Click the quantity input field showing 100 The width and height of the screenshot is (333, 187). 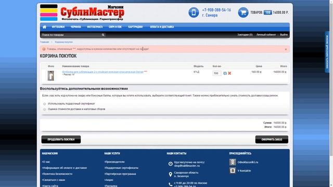point(217,73)
